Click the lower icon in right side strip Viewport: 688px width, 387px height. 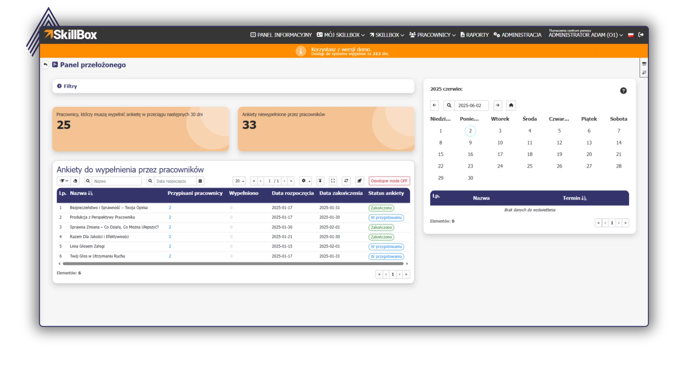pos(644,73)
